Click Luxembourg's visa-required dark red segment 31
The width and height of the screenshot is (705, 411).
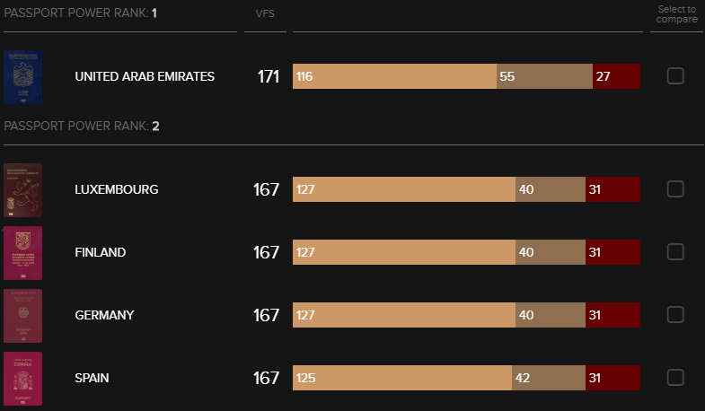pyautogui.click(x=612, y=189)
